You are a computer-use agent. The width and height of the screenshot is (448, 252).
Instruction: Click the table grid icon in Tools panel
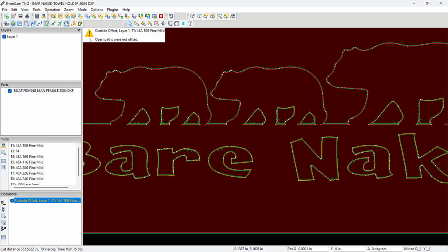3,161
